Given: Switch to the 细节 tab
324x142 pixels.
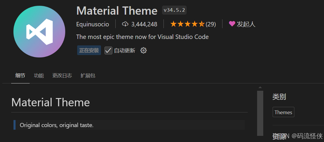Looking at the screenshot, I should (20, 76).
